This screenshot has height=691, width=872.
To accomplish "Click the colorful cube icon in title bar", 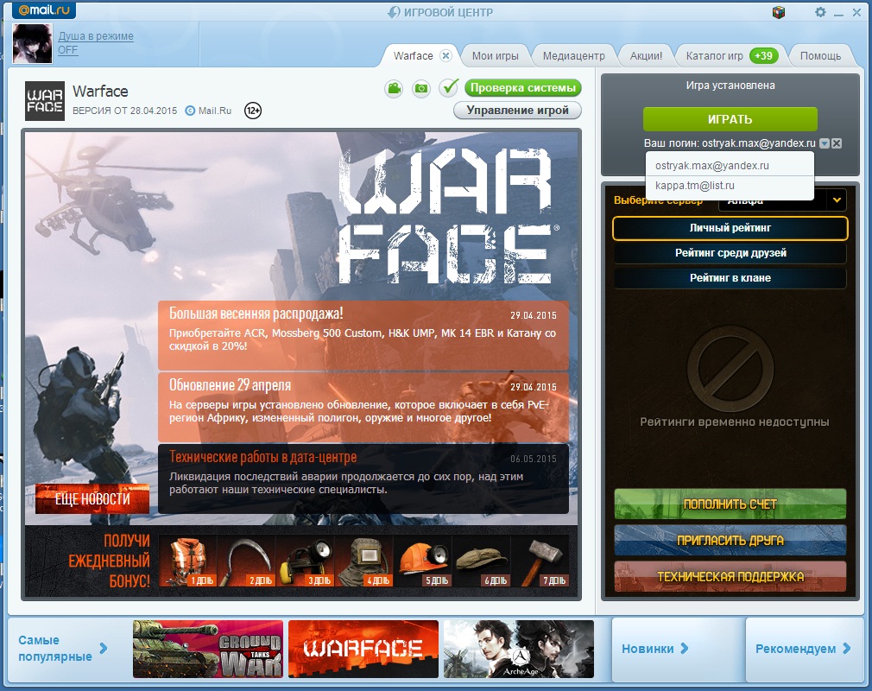I will (x=779, y=12).
